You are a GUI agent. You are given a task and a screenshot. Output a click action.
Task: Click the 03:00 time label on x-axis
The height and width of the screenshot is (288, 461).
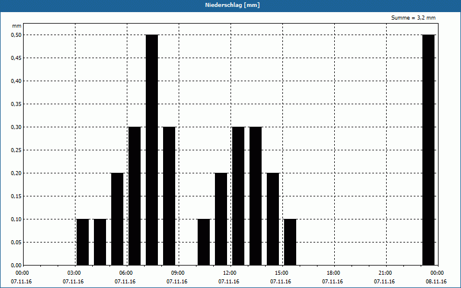click(74, 273)
